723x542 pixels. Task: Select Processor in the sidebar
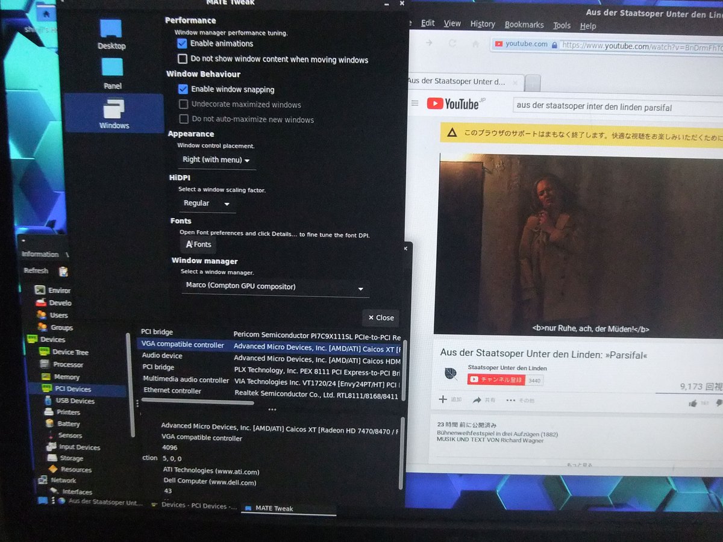pyautogui.click(x=62, y=364)
